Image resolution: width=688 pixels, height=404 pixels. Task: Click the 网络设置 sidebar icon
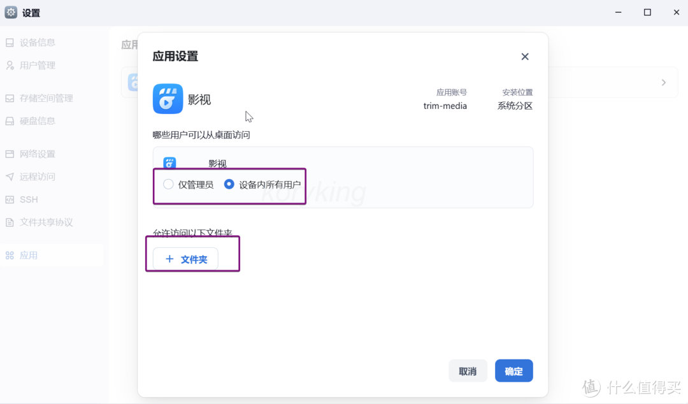pyautogui.click(x=9, y=154)
